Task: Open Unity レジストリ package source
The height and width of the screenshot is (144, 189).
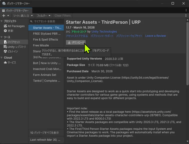Action: tap(17, 47)
